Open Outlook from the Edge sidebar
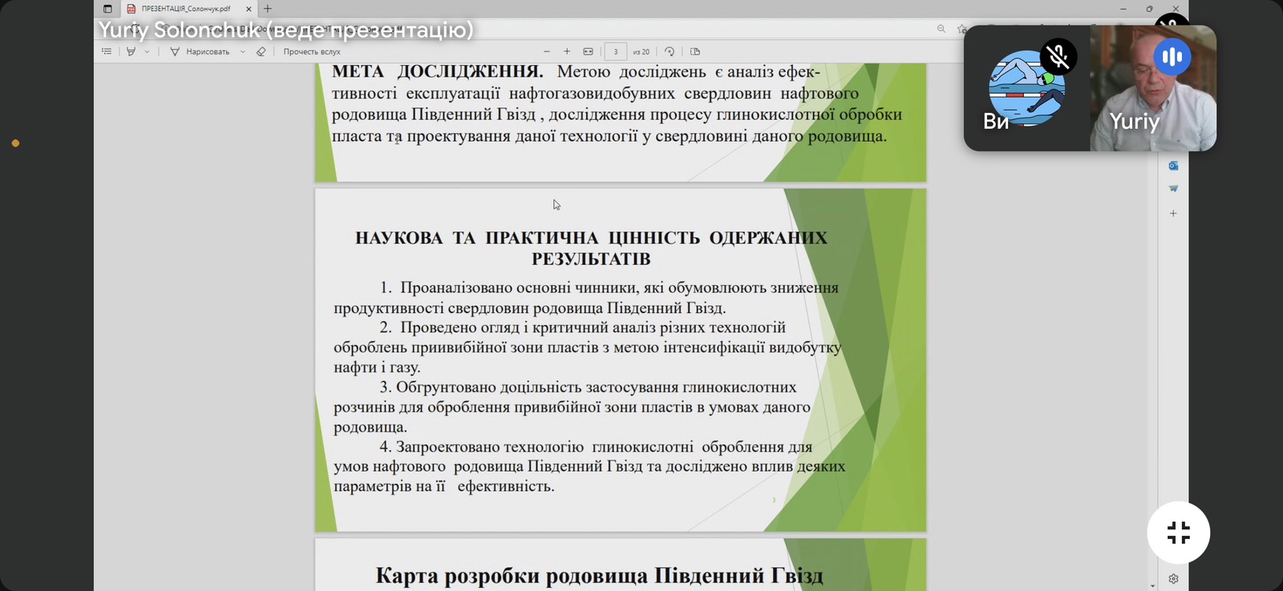1283x591 pixels. (1173, 166)
